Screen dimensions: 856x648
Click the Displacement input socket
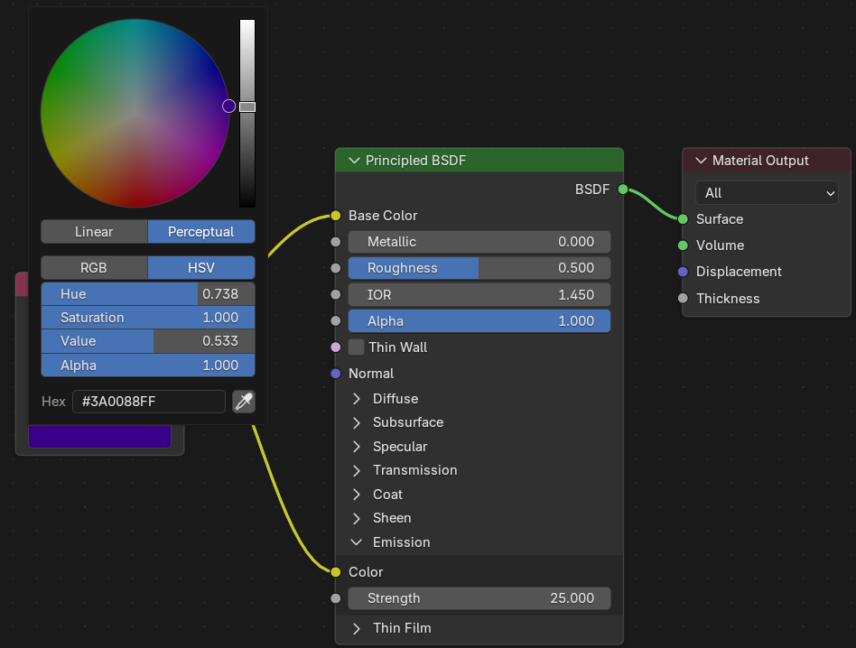click(x=683, y=272)
